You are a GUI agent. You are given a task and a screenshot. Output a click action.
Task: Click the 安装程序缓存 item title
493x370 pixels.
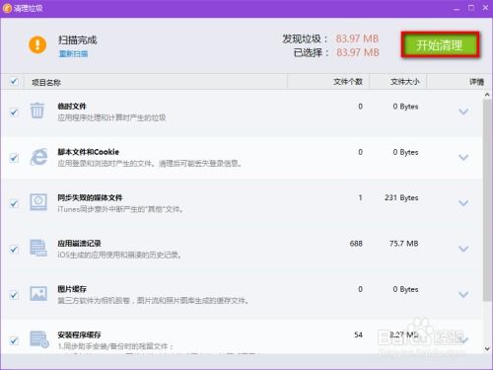tap(79, 334)
